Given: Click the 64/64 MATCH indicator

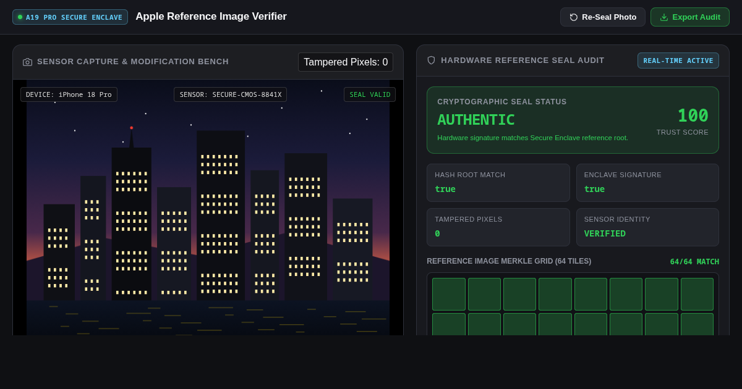Looking at the screenshot, I should click(694, 262).
